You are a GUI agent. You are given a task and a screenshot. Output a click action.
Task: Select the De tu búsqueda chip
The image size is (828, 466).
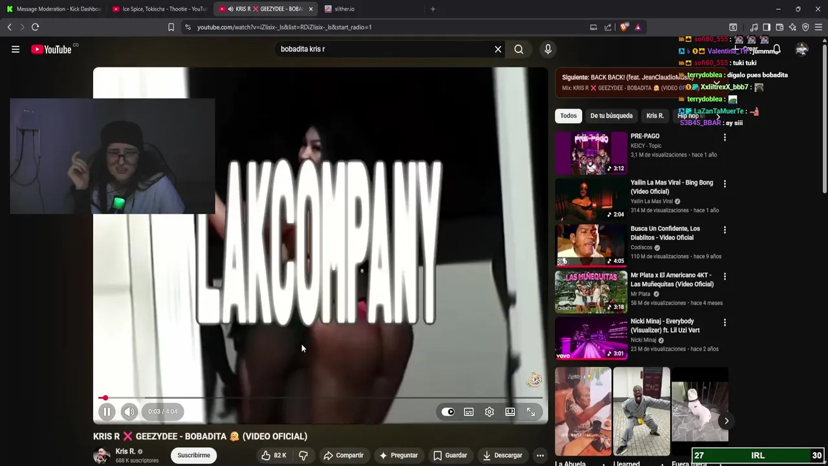coord(611,116)
